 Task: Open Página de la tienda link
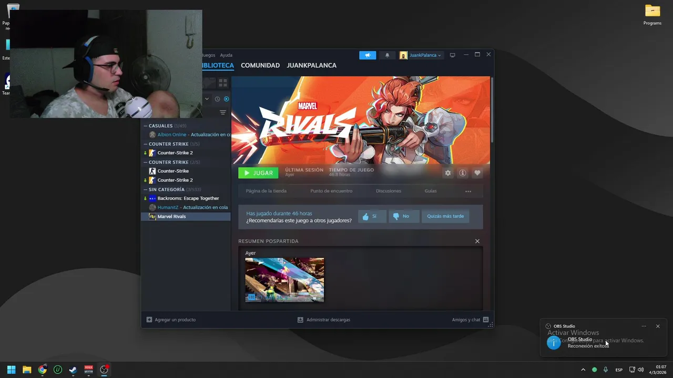tap(266, 191)
